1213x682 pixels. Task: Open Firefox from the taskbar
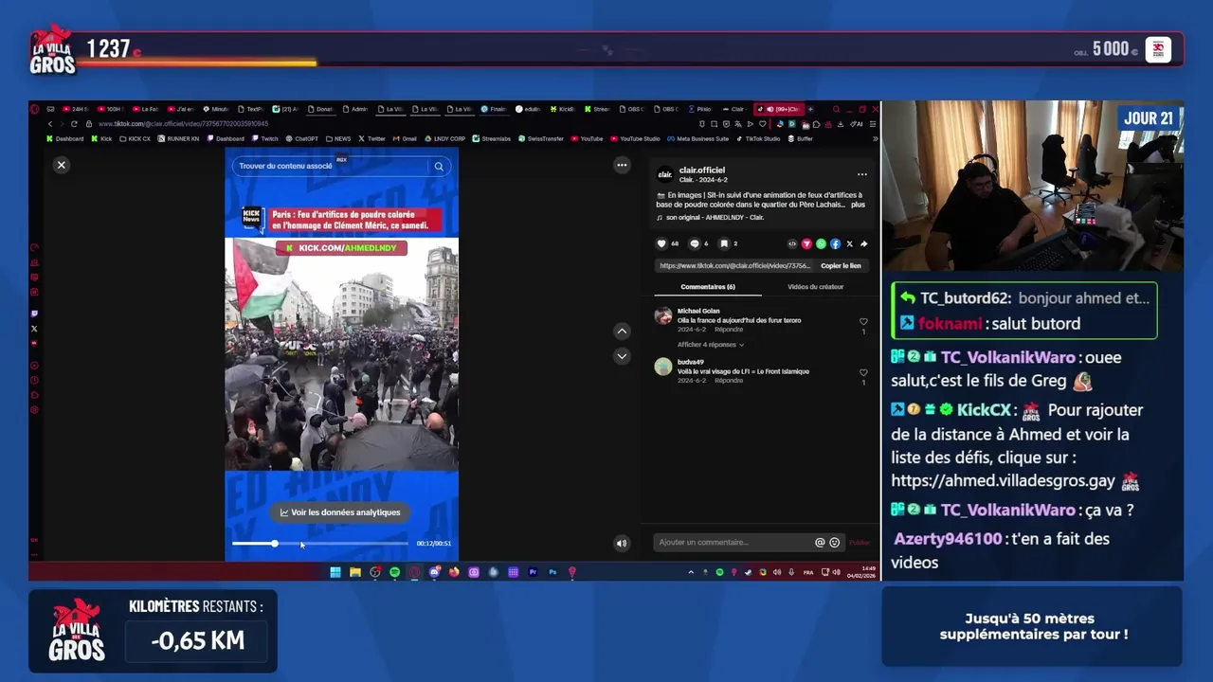click(454, 572)
